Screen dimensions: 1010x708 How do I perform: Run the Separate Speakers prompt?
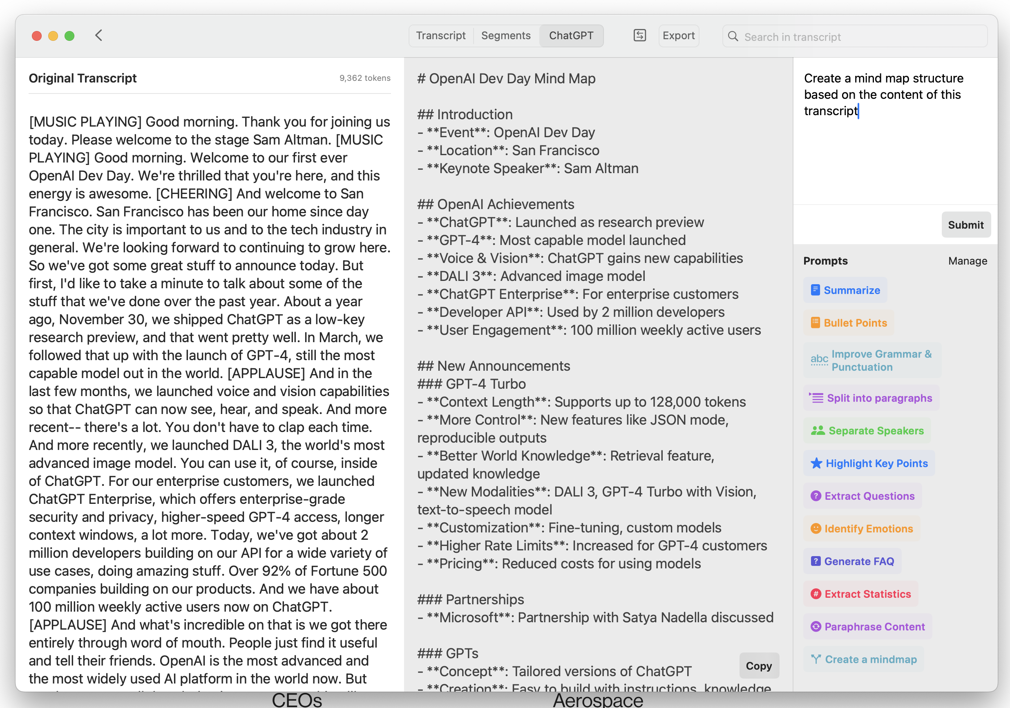pyautogui.click(x=867, y=430)
